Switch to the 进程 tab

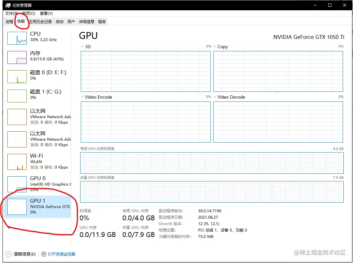coord(9,22)
